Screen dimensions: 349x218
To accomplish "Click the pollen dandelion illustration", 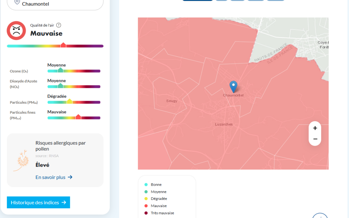I will tap(22, 161).
